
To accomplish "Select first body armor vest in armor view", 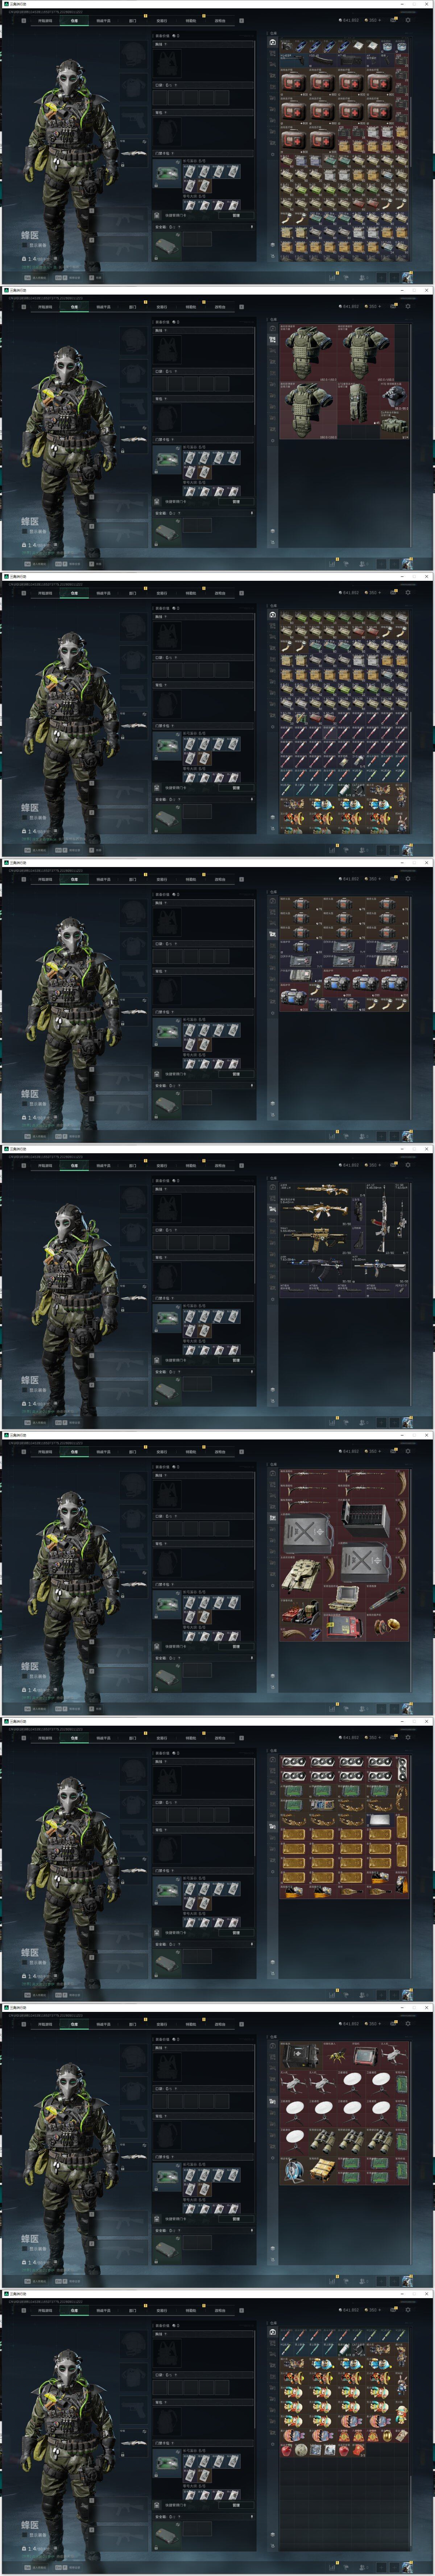I will [x=309, y=352].
